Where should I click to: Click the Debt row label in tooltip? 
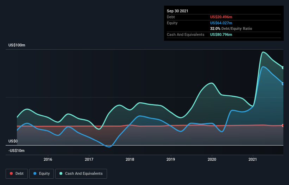pos(171,17)
